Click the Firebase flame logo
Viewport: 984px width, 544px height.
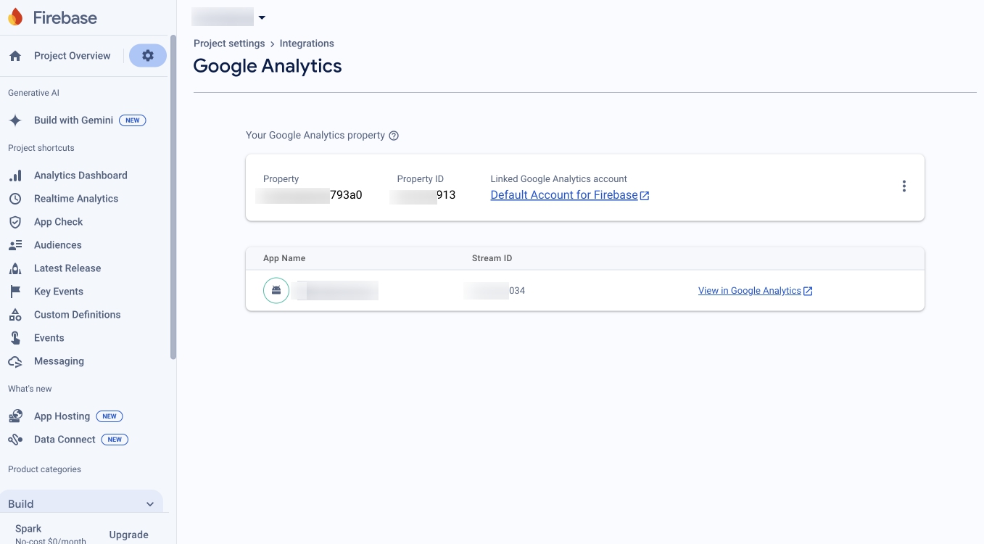click(15, 17)
